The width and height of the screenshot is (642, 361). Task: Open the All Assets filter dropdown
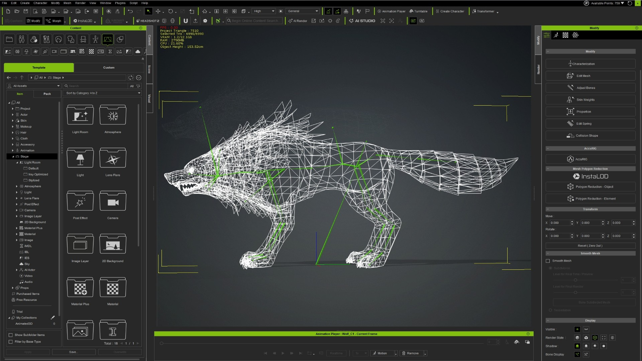coord(34,86)
